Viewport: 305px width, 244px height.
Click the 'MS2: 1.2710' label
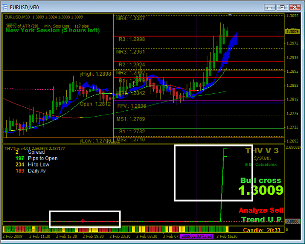pyautogui.click(x=131, y=140)
